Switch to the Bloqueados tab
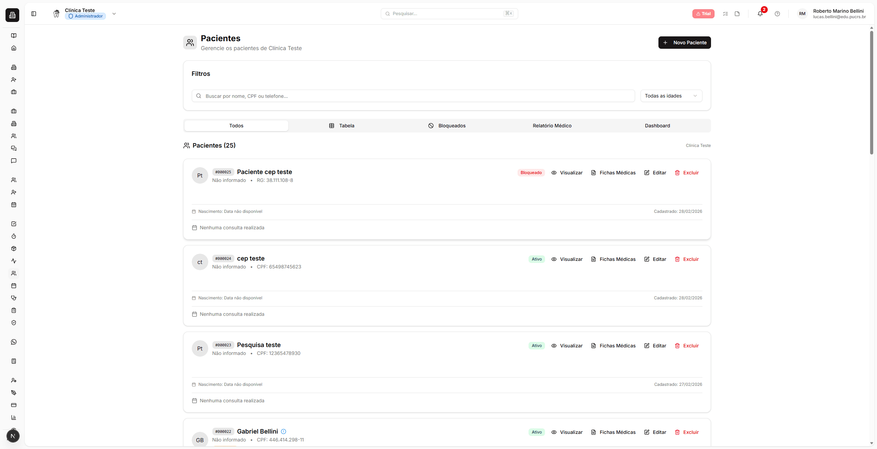Screen dimensions: 877x449 [447, 126]
